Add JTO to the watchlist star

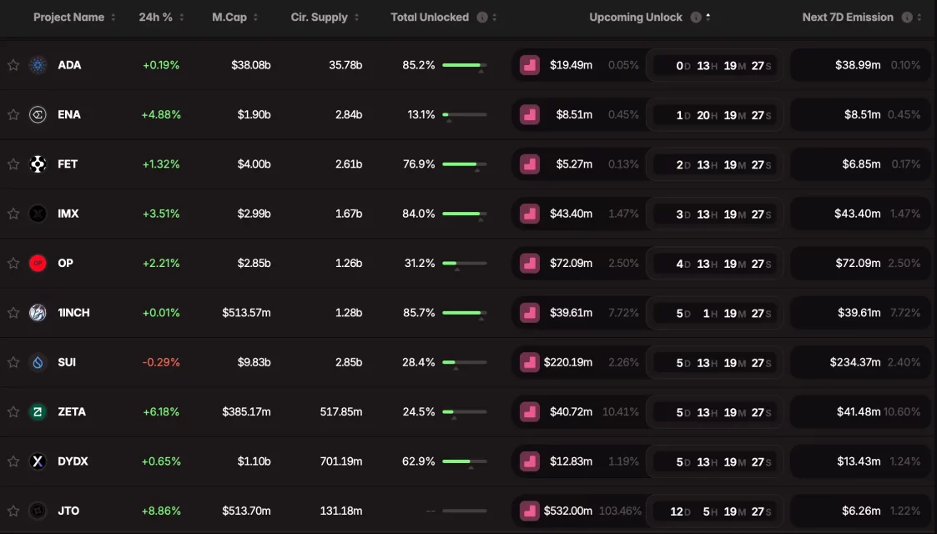pos(13,511)
